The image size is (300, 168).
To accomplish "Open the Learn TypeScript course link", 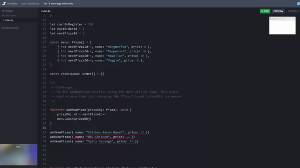I will 30,4.
